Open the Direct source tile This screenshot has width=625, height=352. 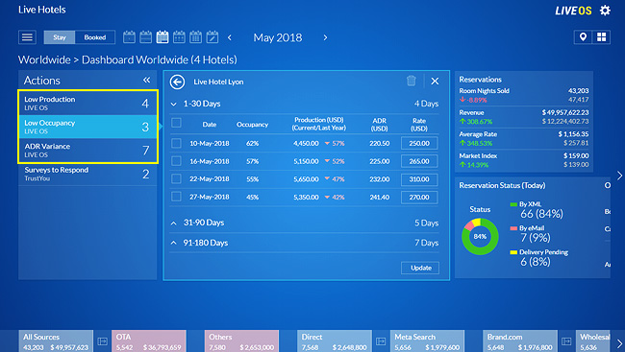coord(335,341)
